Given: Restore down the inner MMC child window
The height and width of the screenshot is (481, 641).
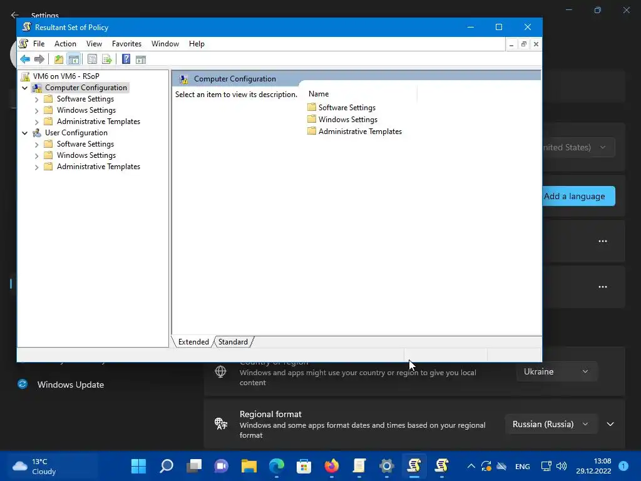Looking at the screenshot, I should click(x=524, y=44).
